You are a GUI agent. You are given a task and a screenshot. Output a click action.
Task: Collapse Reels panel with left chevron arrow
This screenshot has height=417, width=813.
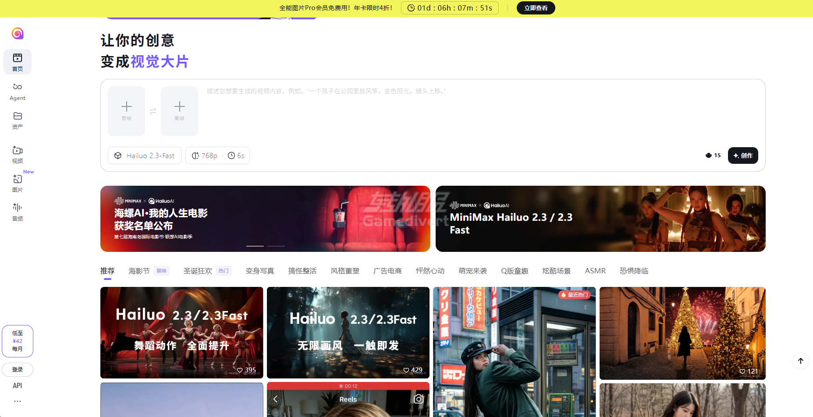pyautogui.click(x=276, y=399)
